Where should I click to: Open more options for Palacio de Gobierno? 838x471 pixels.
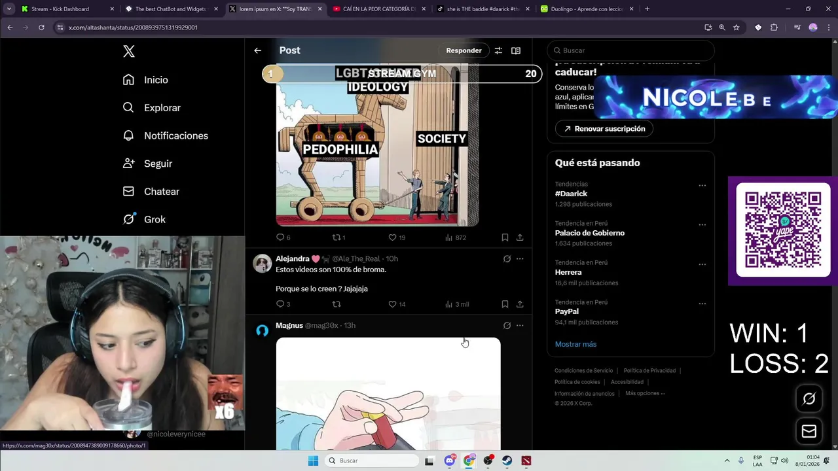tap(702, 224)
